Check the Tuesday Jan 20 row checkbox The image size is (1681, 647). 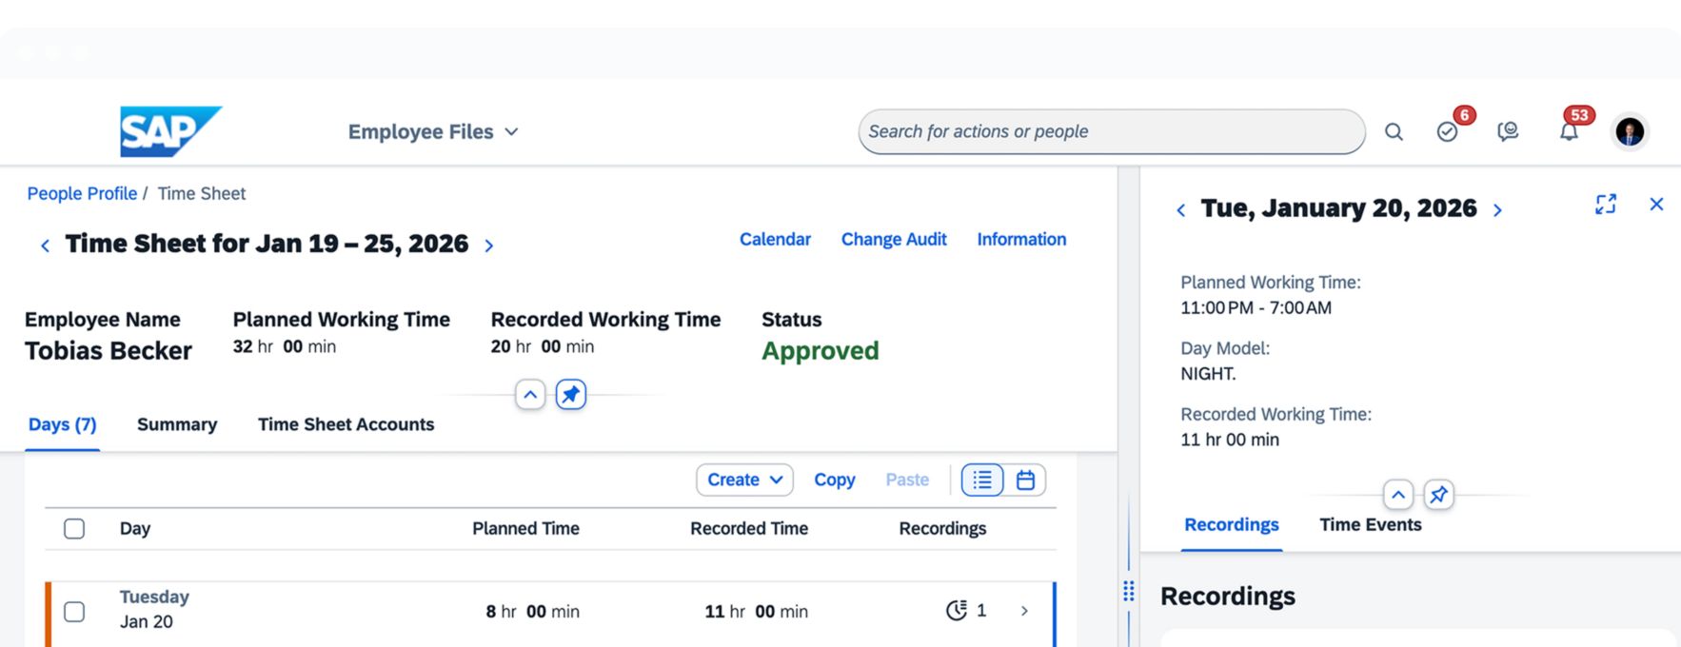coord(74,612)
